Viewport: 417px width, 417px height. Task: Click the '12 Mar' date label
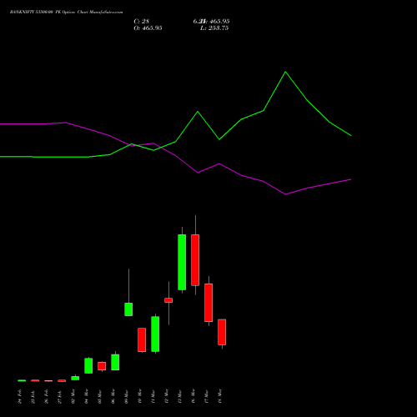(167, 396)
